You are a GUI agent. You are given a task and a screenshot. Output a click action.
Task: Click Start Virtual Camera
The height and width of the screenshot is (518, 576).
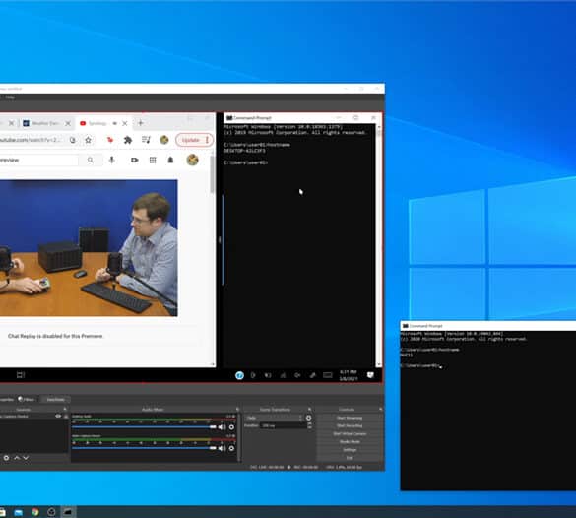click(x=350, y=434)
